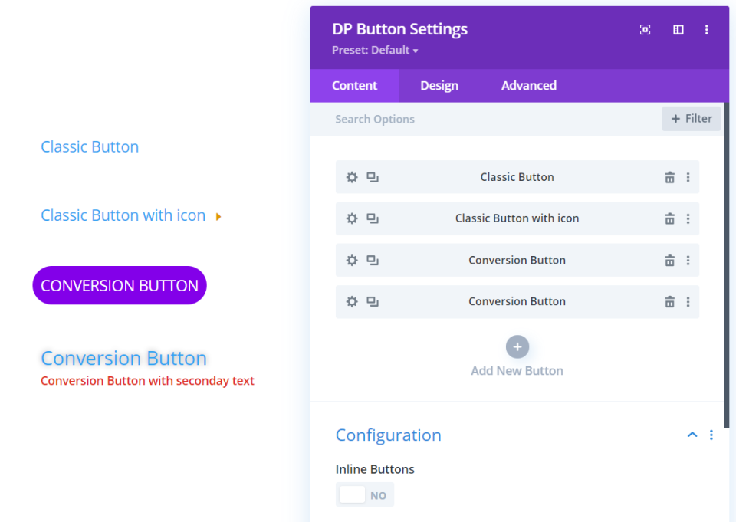Open the Preset: Default dropdown
This screenshot has width=736, height=522.
[375, 51]
